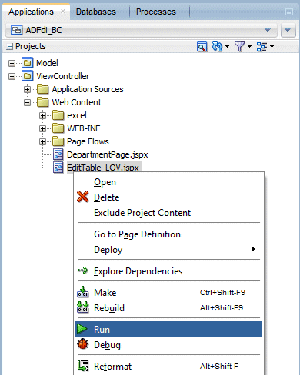Expand the Application Sources node
This screenshot has width=300, height=375.
tap(27, 89)
